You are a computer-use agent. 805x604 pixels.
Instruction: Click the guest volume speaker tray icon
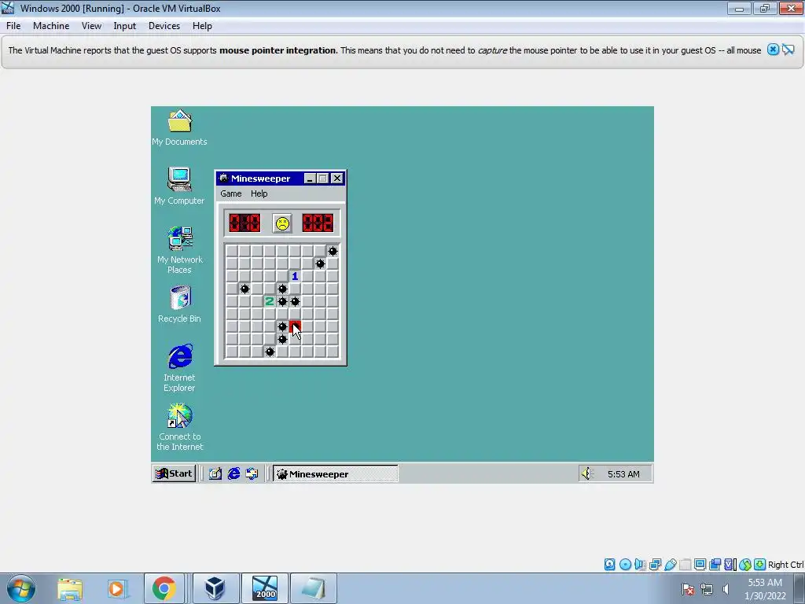click(587, 473)
